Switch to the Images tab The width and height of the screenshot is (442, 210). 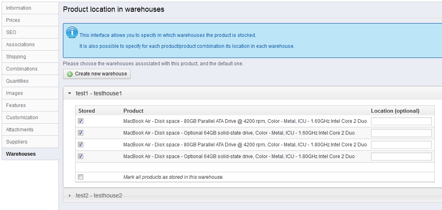15,93
